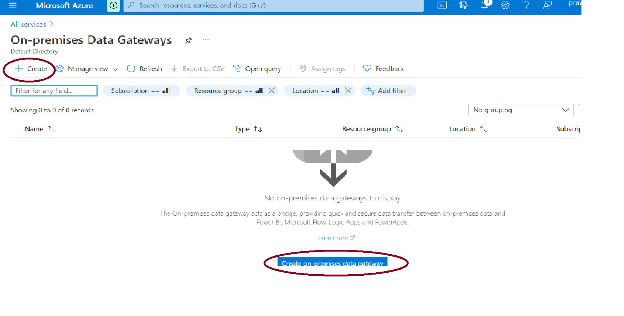Image resolution: width=624 pixels, height=316 pixels.
Task: Click the Microsoft Azure home title
Action: 64,5
